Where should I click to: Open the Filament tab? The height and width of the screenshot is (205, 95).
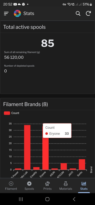(11, 186)
